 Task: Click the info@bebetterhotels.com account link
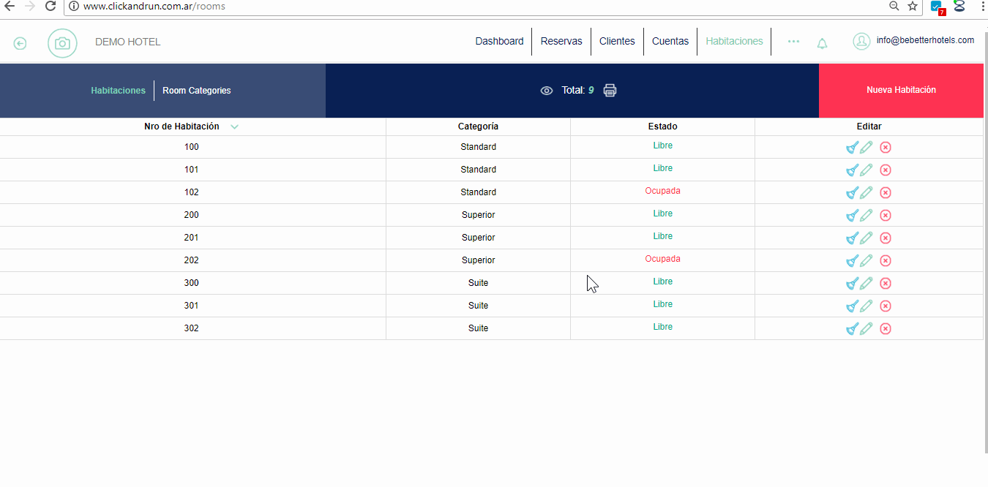point(925,40)
